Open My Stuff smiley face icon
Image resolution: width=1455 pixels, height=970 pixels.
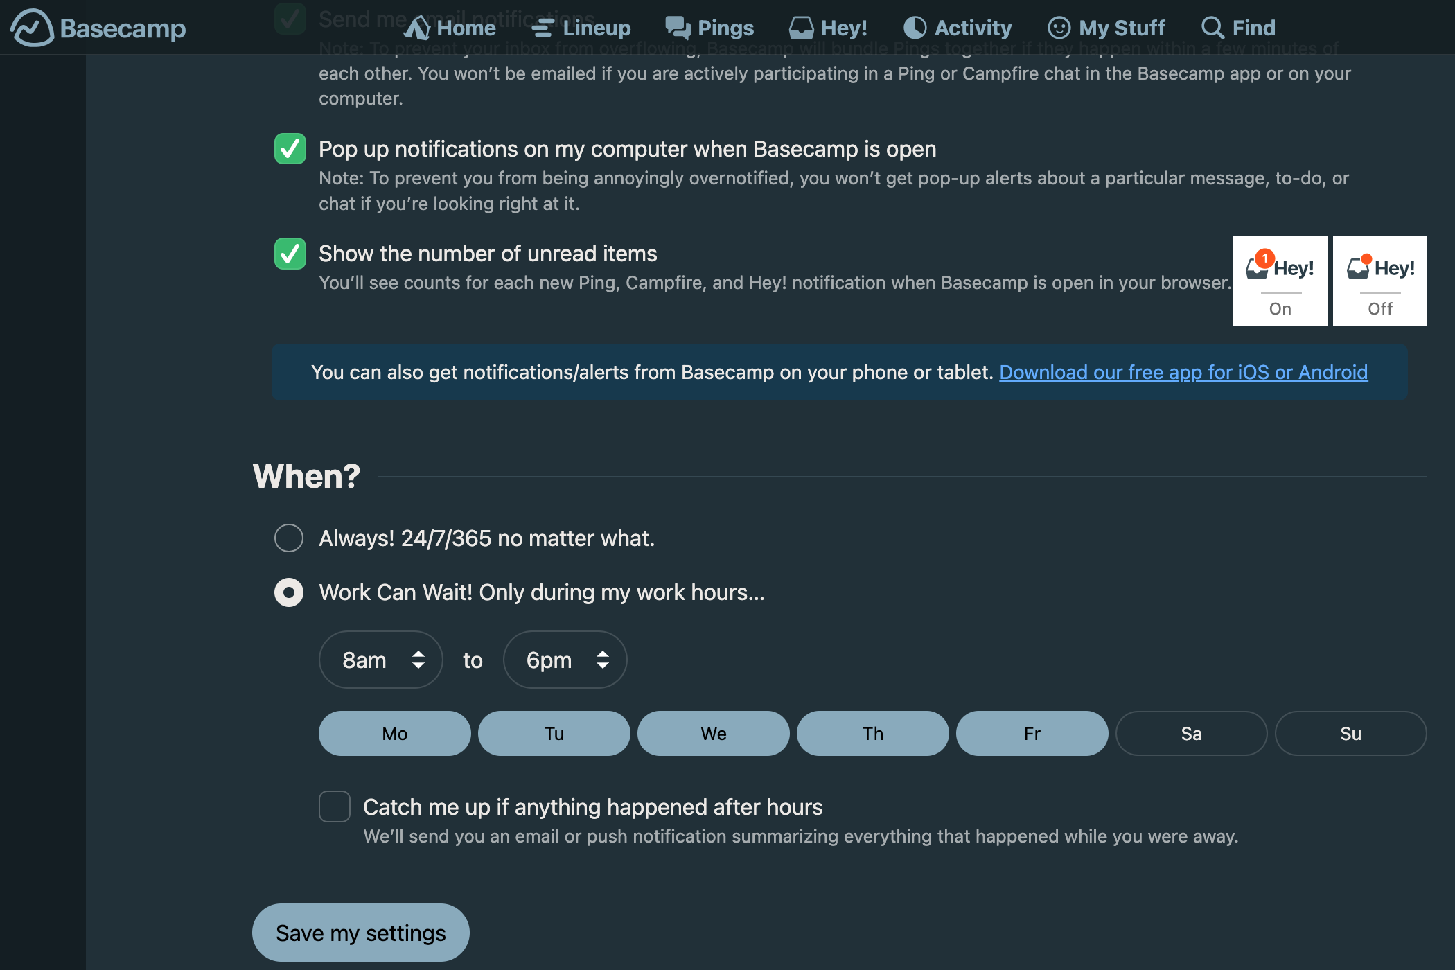pos(1059,28)
